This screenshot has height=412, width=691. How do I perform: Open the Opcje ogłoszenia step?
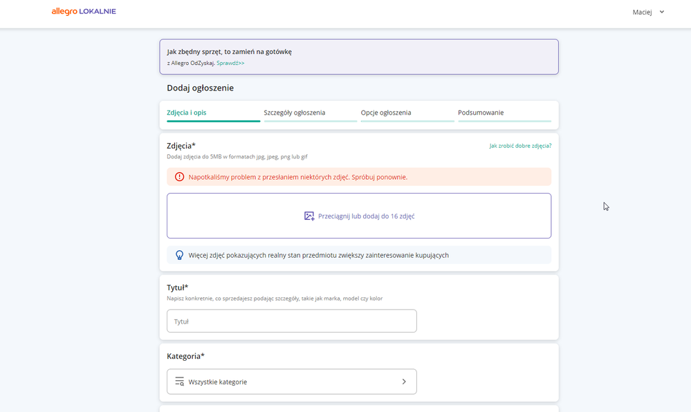tap(386, 113)
